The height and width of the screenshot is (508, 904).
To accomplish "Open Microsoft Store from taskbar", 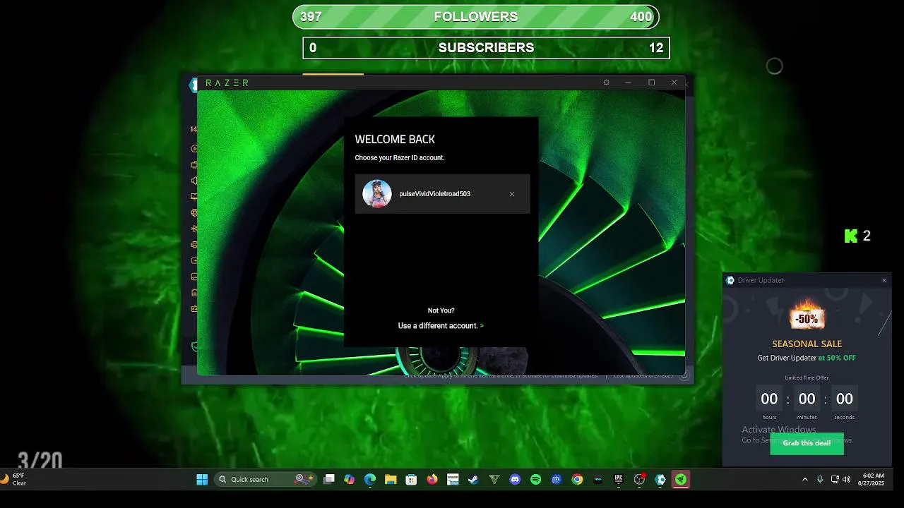I will click(411, 480).
